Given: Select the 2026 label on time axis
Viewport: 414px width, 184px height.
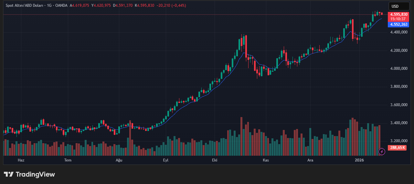Looking at the screenshot, I should point(359,160).
